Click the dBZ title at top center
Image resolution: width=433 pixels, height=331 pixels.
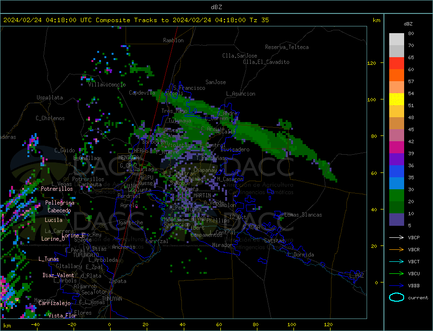[x=216, y=7]
